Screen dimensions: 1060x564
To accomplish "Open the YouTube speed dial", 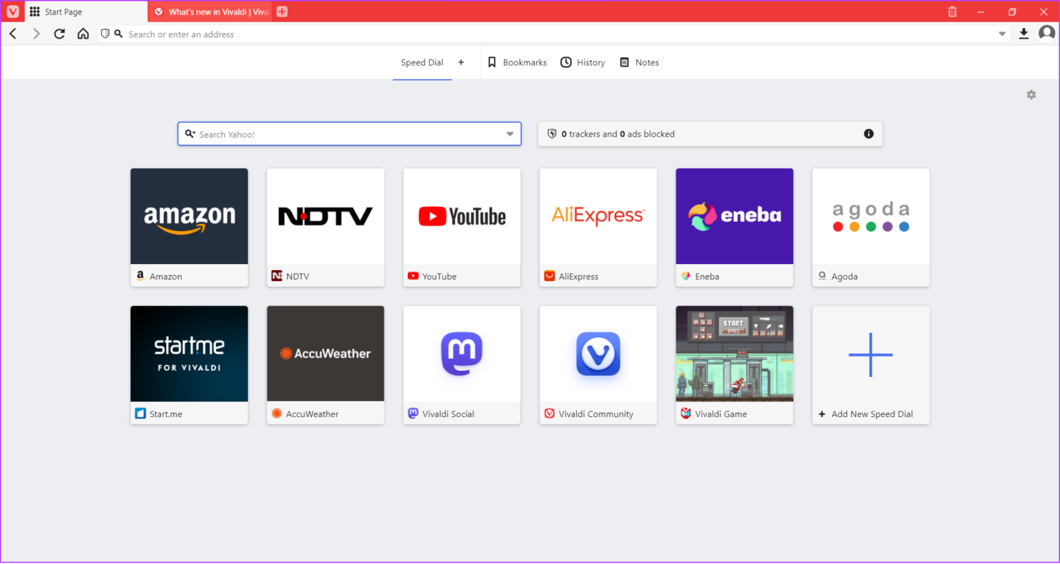I will tap(461, 216).
